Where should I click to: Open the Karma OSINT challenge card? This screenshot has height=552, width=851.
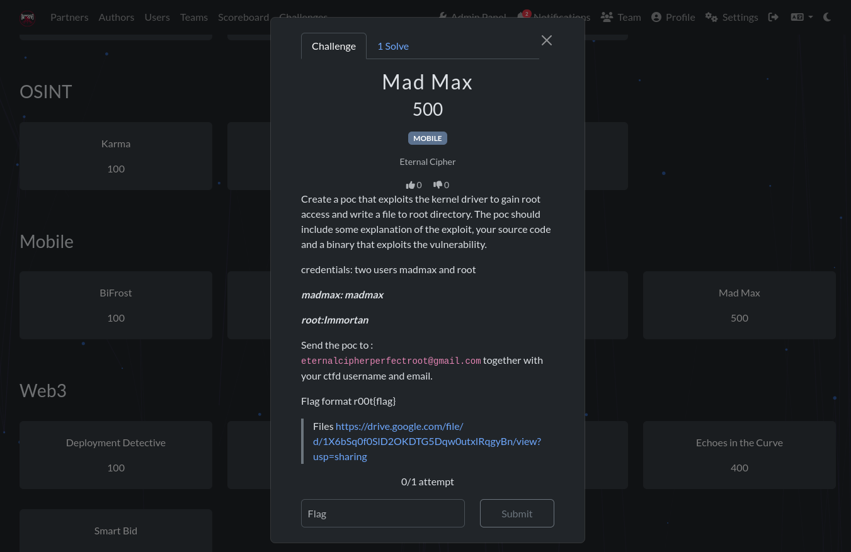[x=116, y=156]
